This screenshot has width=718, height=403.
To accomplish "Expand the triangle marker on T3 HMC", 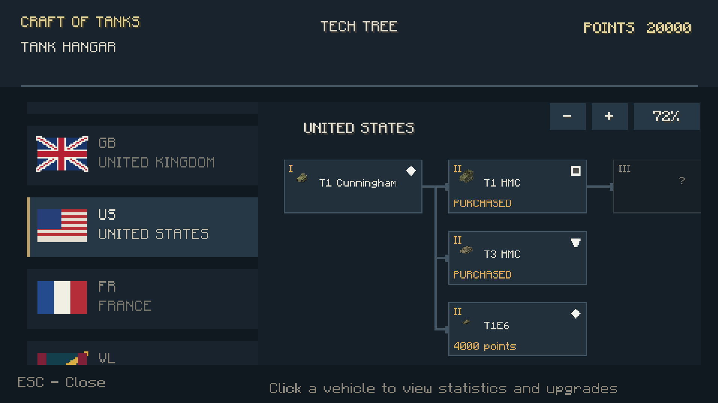I will click(x=576, y=243).
